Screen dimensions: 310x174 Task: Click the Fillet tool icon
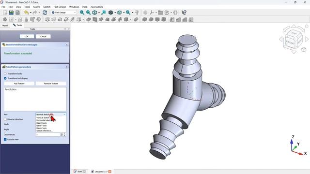point(145,19)
